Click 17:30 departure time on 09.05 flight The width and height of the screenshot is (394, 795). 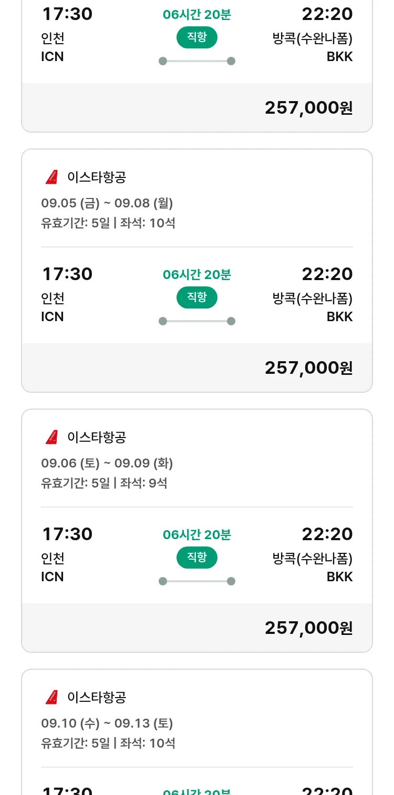pyautogui.click(x=67, y=274)
